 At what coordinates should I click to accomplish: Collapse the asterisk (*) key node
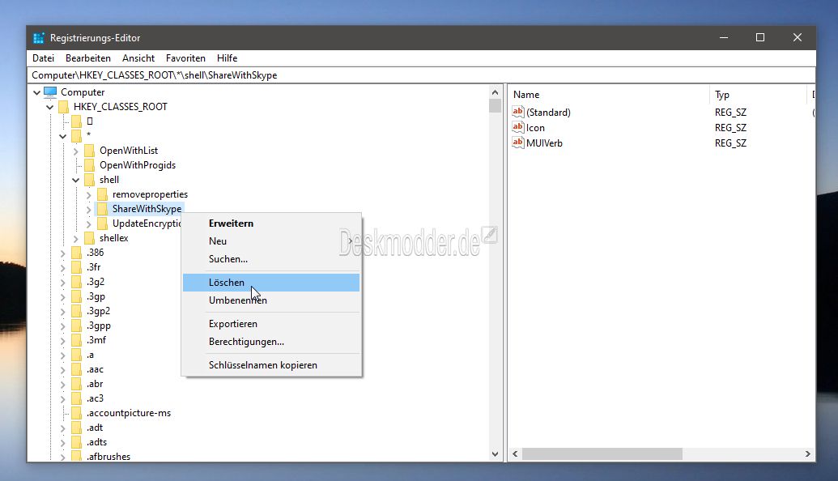62,136
